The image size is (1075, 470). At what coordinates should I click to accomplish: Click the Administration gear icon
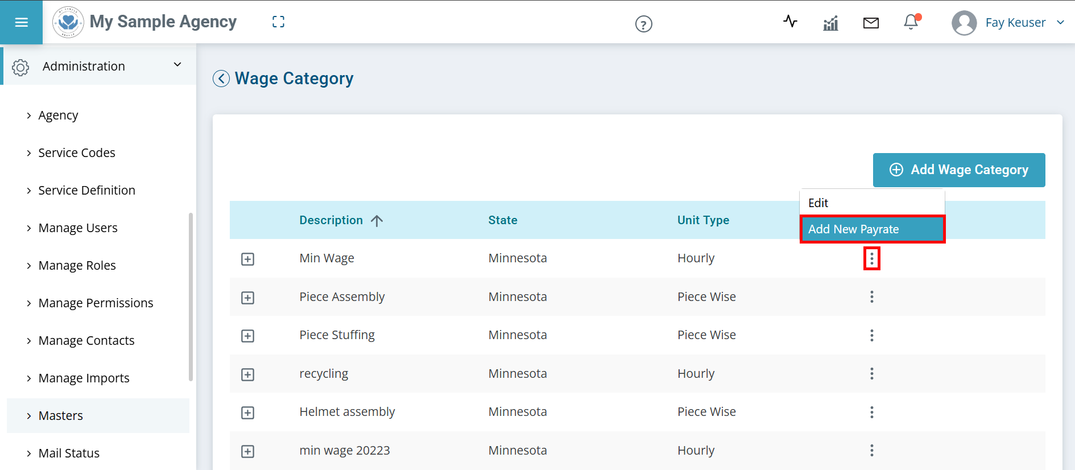pos(20,67)
